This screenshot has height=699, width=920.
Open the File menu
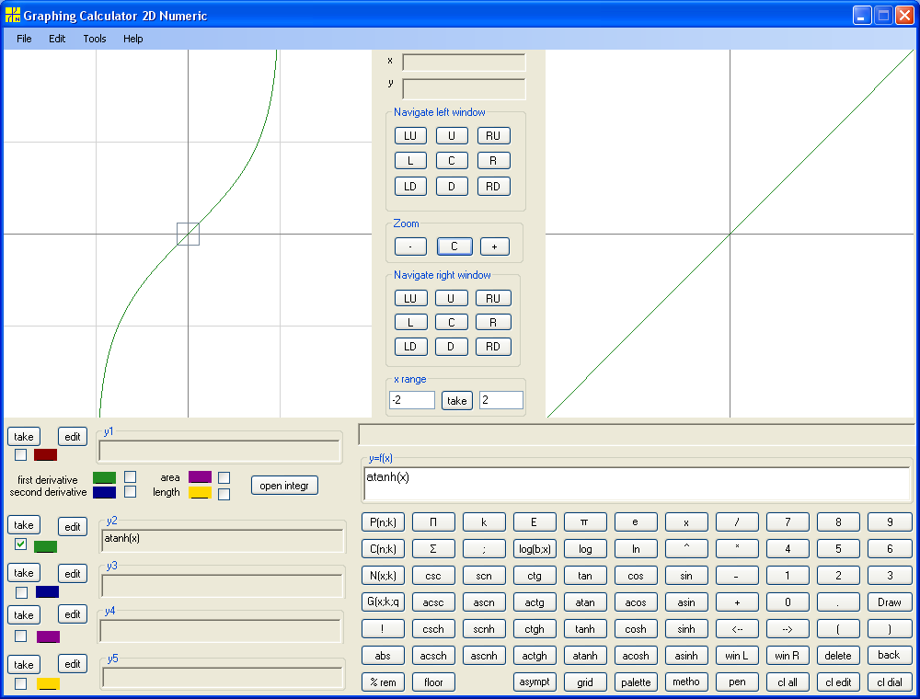(x=24, y=39)
